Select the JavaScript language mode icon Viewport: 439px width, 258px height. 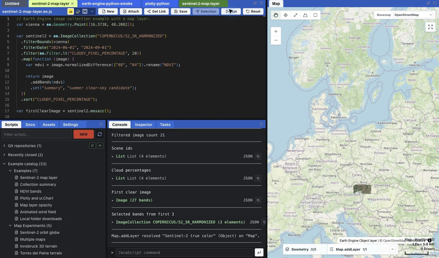pos(71,12)
